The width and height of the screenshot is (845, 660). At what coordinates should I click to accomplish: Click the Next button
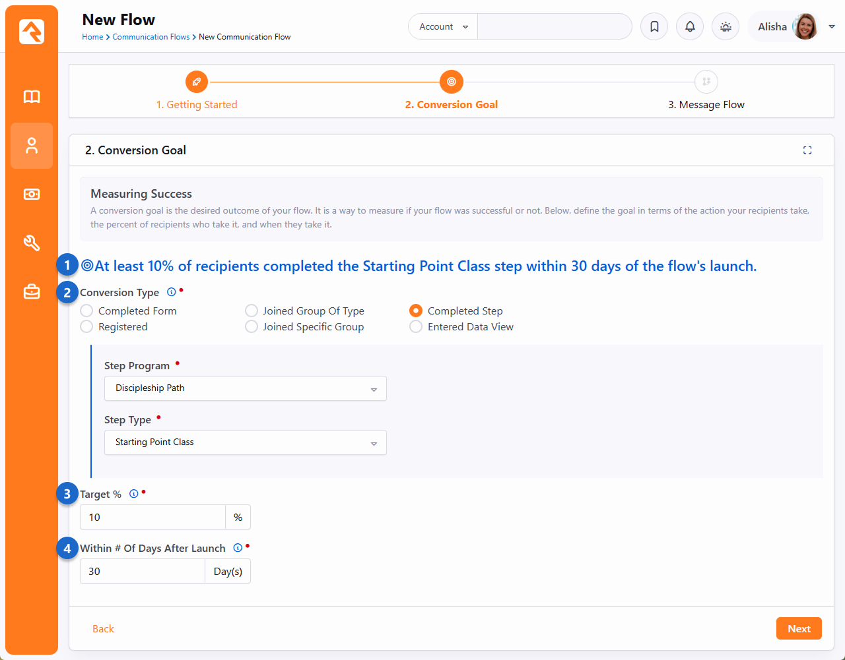pos(798,628)
